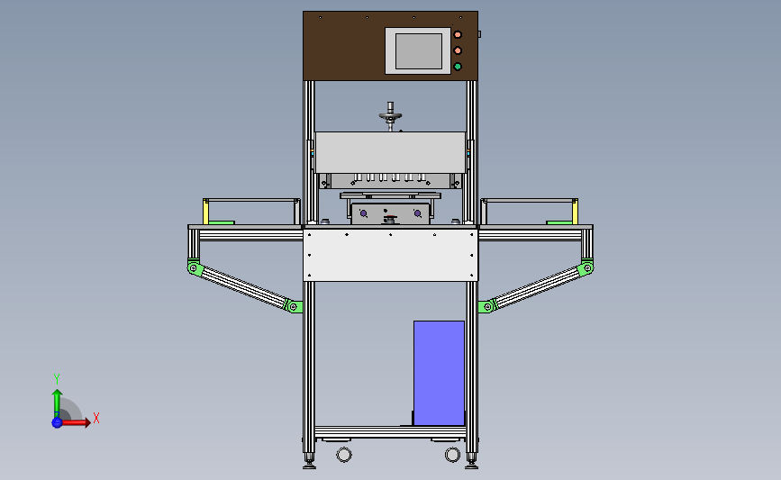Select the green bracket on the right frame leg

[487, 306]
